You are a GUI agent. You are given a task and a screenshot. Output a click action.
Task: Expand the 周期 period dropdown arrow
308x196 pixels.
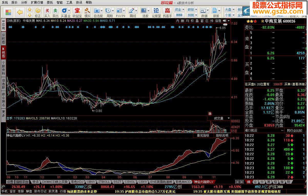[113, 11]
